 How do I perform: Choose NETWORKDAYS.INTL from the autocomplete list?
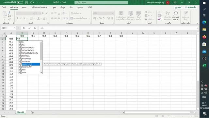29,53
